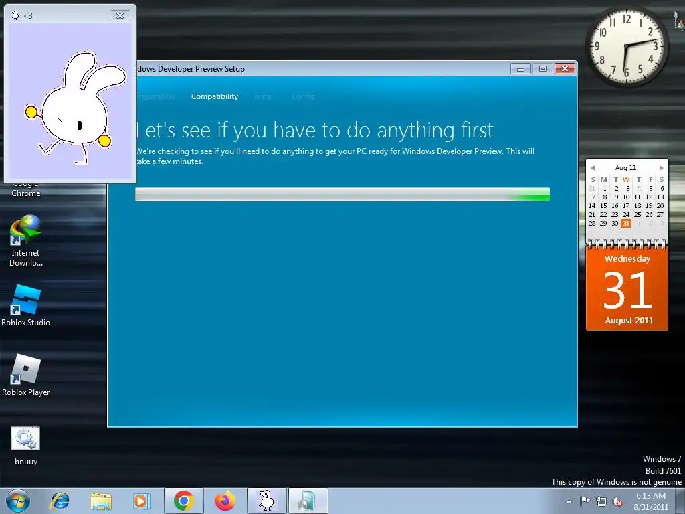Switch to the Setup disc taskbar button
Image resolution: width=685 pixels, height=514 pixels.
coord(308,501)
